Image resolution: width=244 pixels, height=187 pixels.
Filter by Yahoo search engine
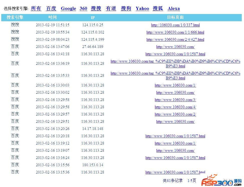click(142, 8)
